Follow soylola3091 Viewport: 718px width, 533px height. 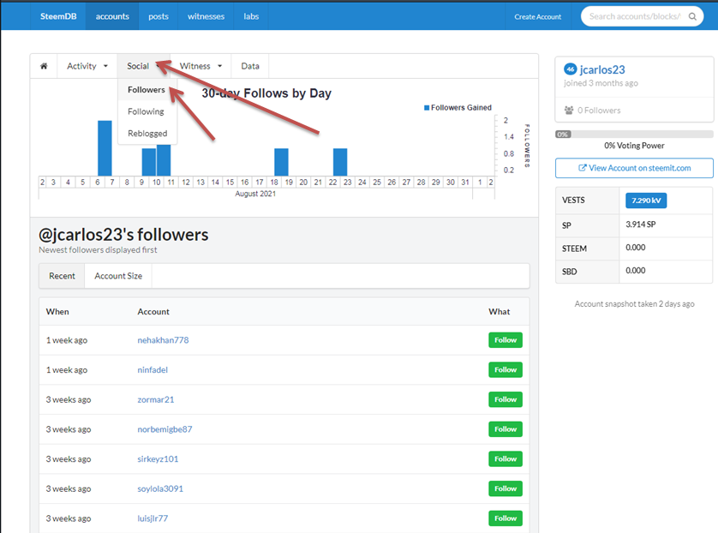point(506,488)
